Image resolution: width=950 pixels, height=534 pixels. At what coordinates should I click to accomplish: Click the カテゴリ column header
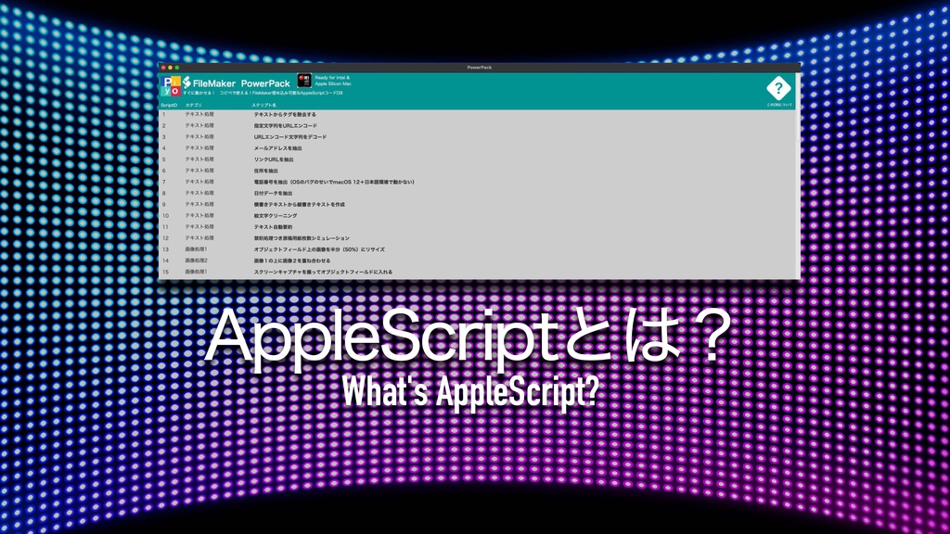tap(193, 106)
